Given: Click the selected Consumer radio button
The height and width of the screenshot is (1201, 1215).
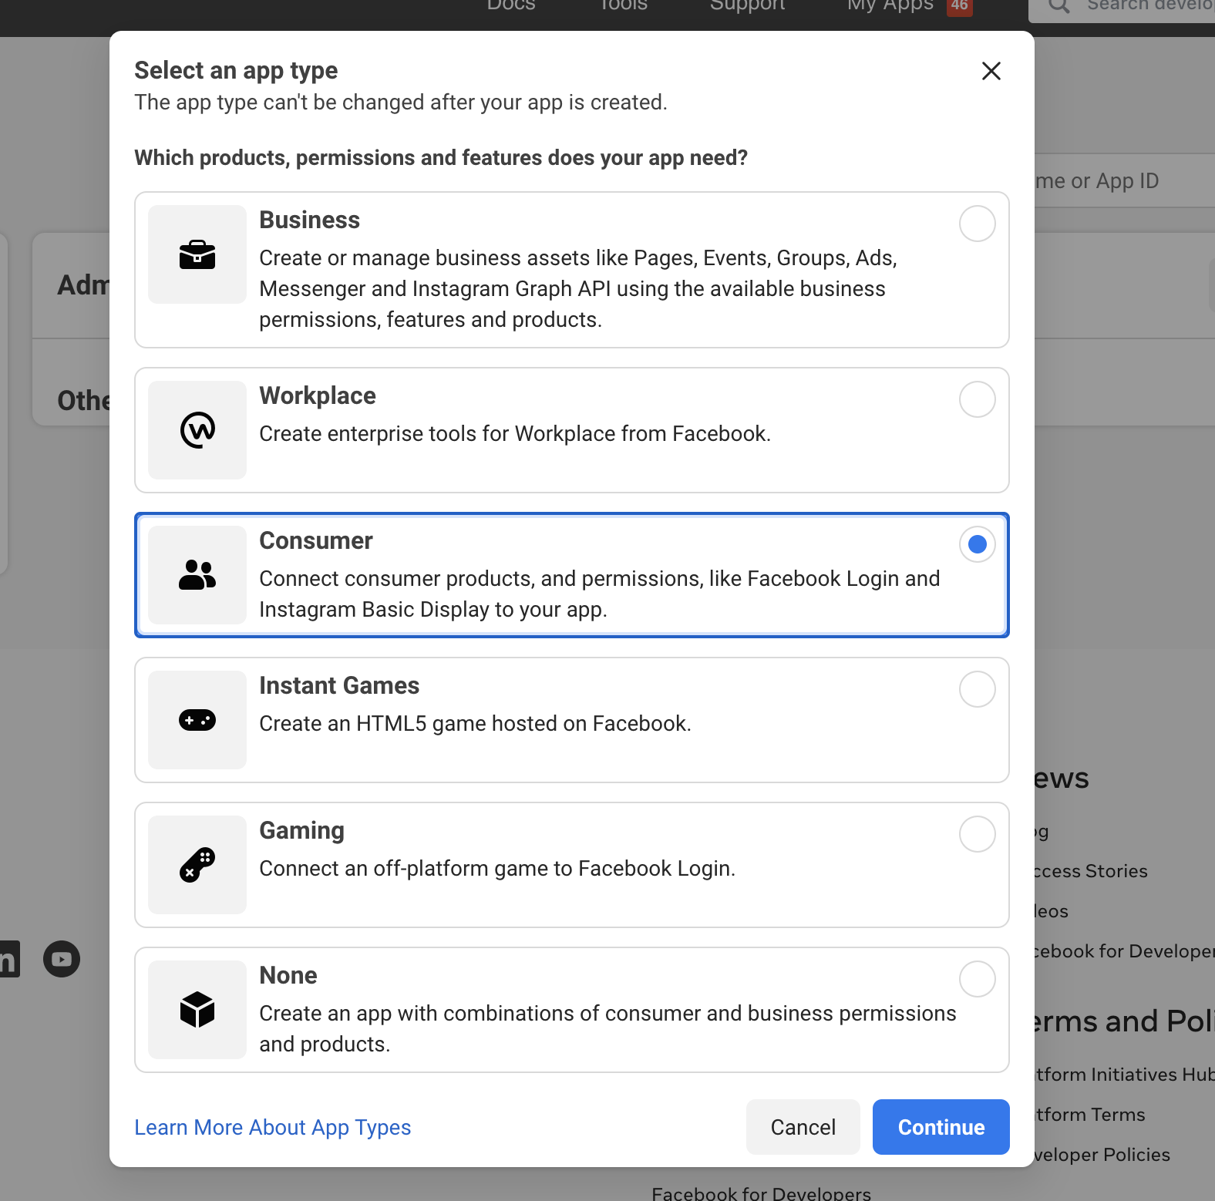Looking at the screenshot, I should pyautogui.click(x=977, y=544).
